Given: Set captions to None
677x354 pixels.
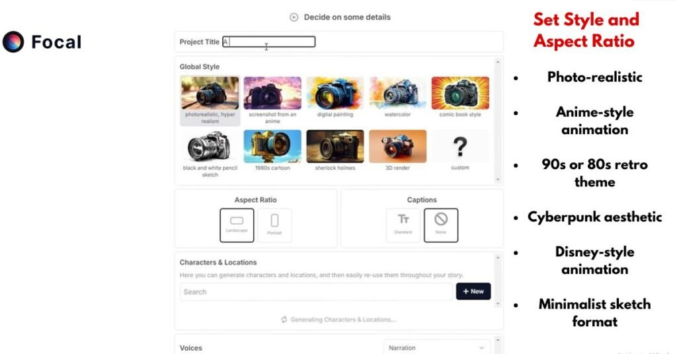Looking at the screenshot, I should (x=441, y=225).
